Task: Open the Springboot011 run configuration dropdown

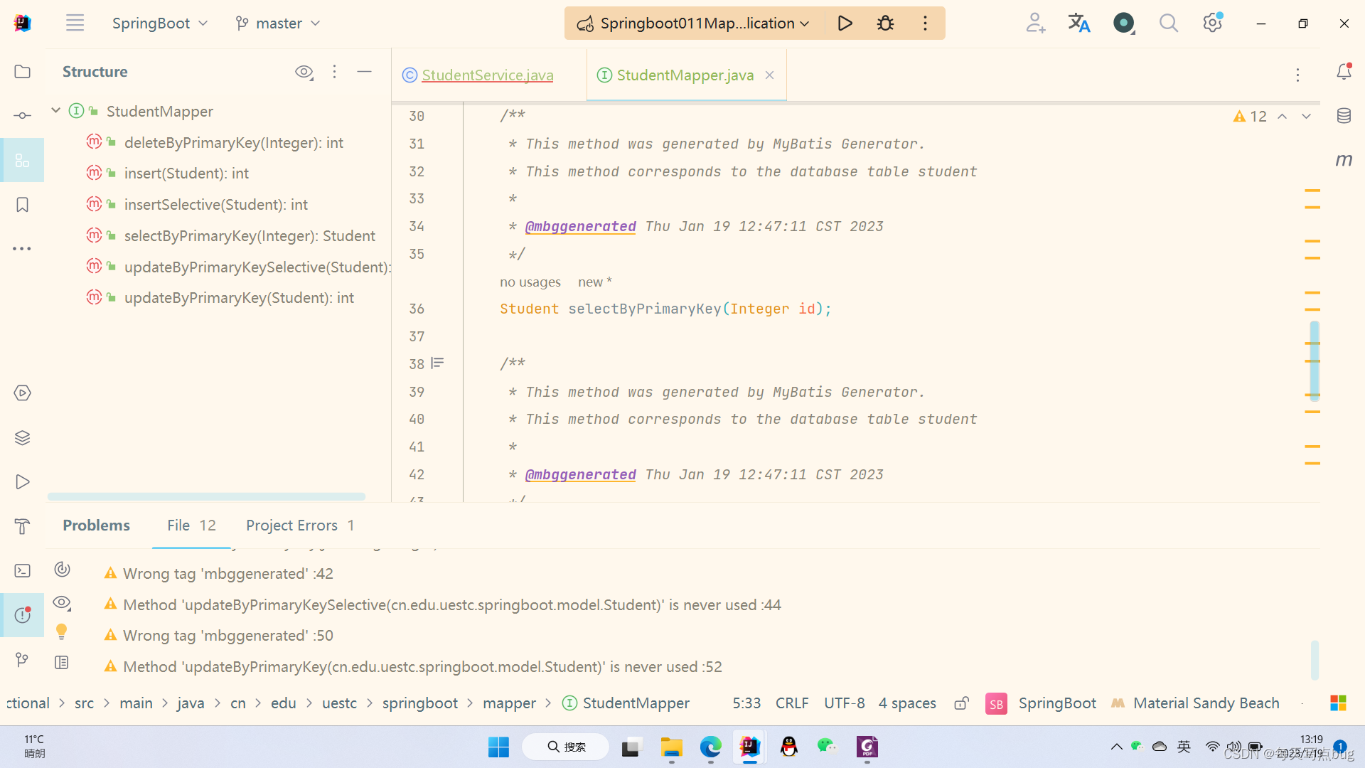Action: point(695,23)
